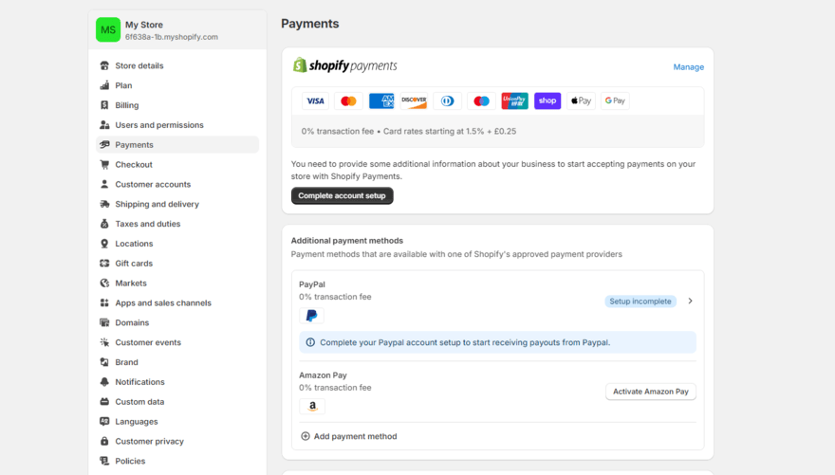Click Complete account setup button
Screen dimensions: 835x475
(342, 195)
